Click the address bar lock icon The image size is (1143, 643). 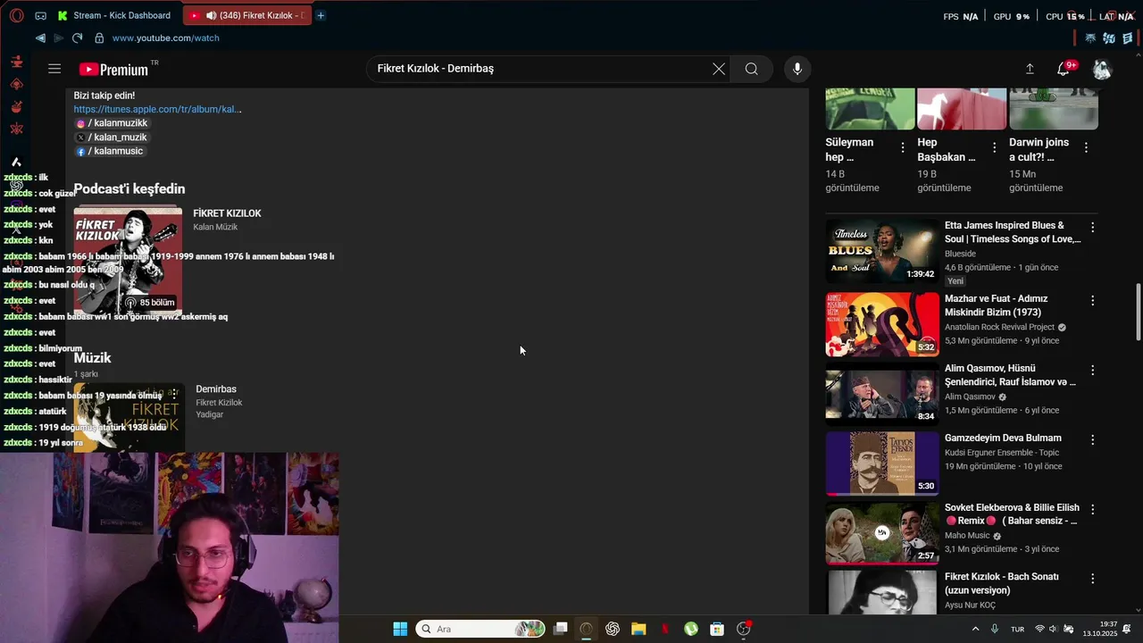(x=99, y=38)
